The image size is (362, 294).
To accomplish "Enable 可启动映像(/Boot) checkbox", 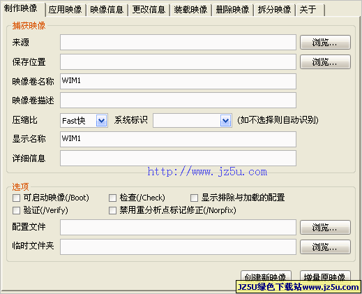I will pos(17,198).
